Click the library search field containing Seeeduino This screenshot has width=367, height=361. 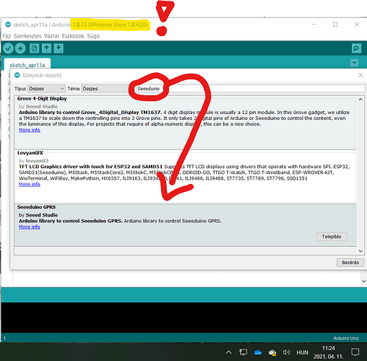point(251,89)
